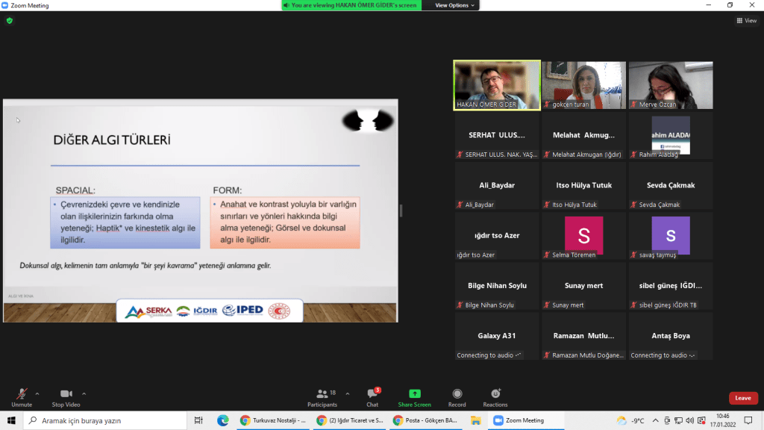Expand video options arrow next to Stop Video

84,393
